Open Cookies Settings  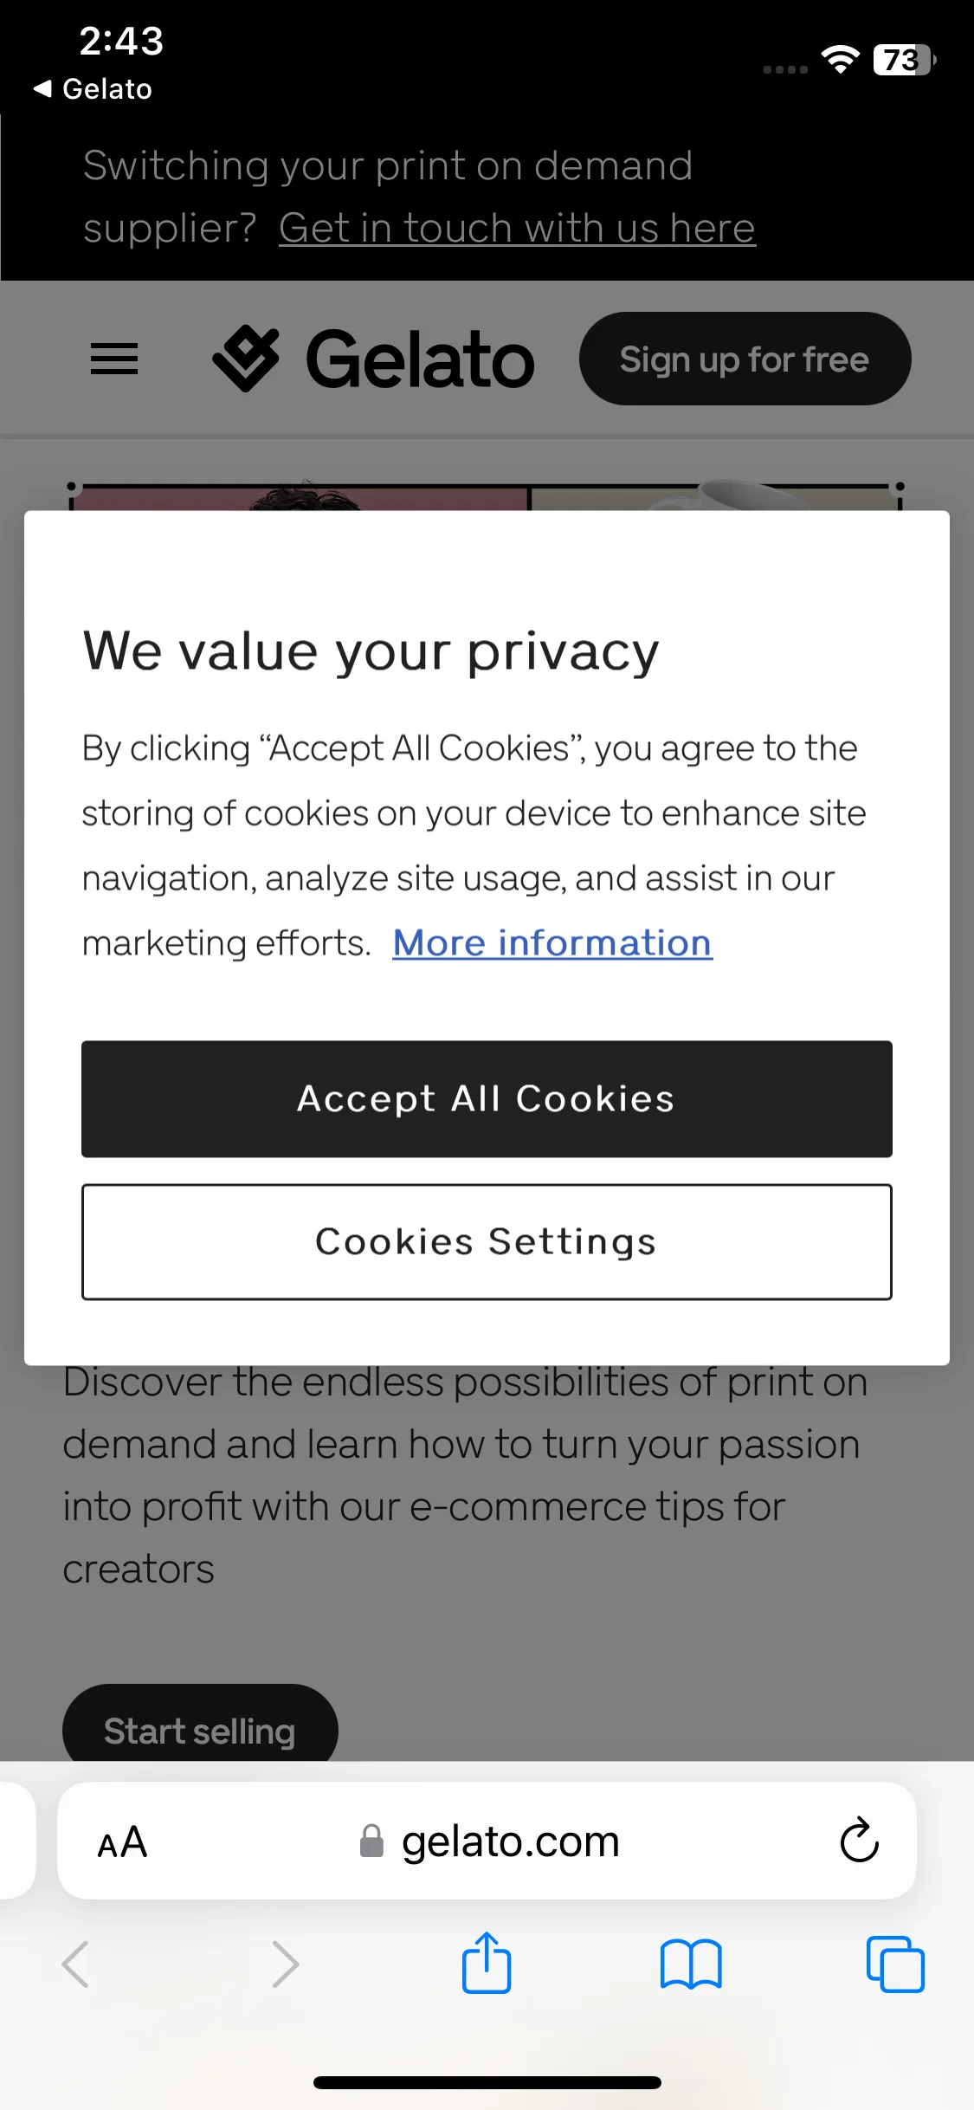[487, 1241]
